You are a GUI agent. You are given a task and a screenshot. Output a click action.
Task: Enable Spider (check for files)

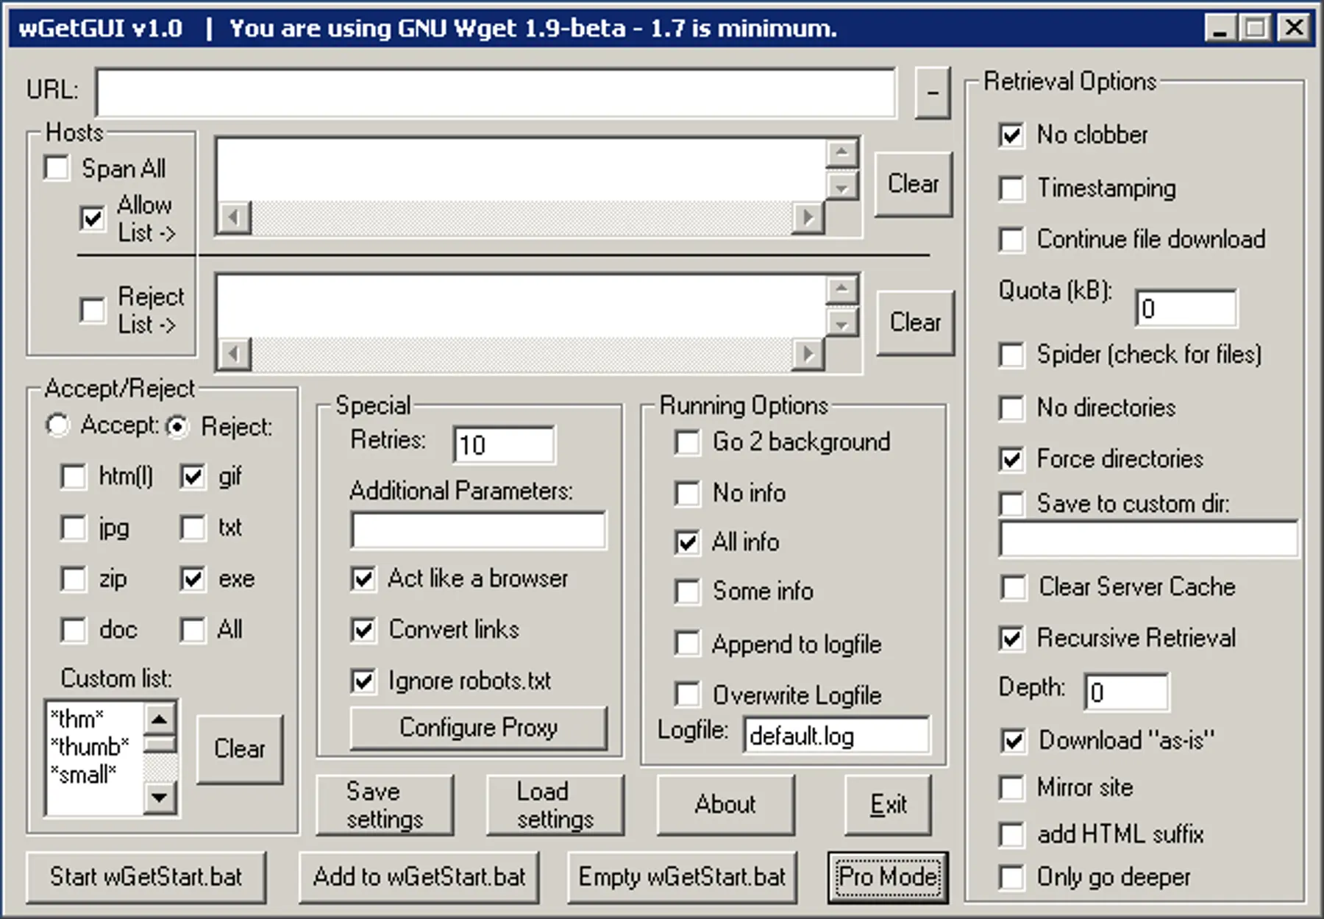click(x=1011, y=355)
